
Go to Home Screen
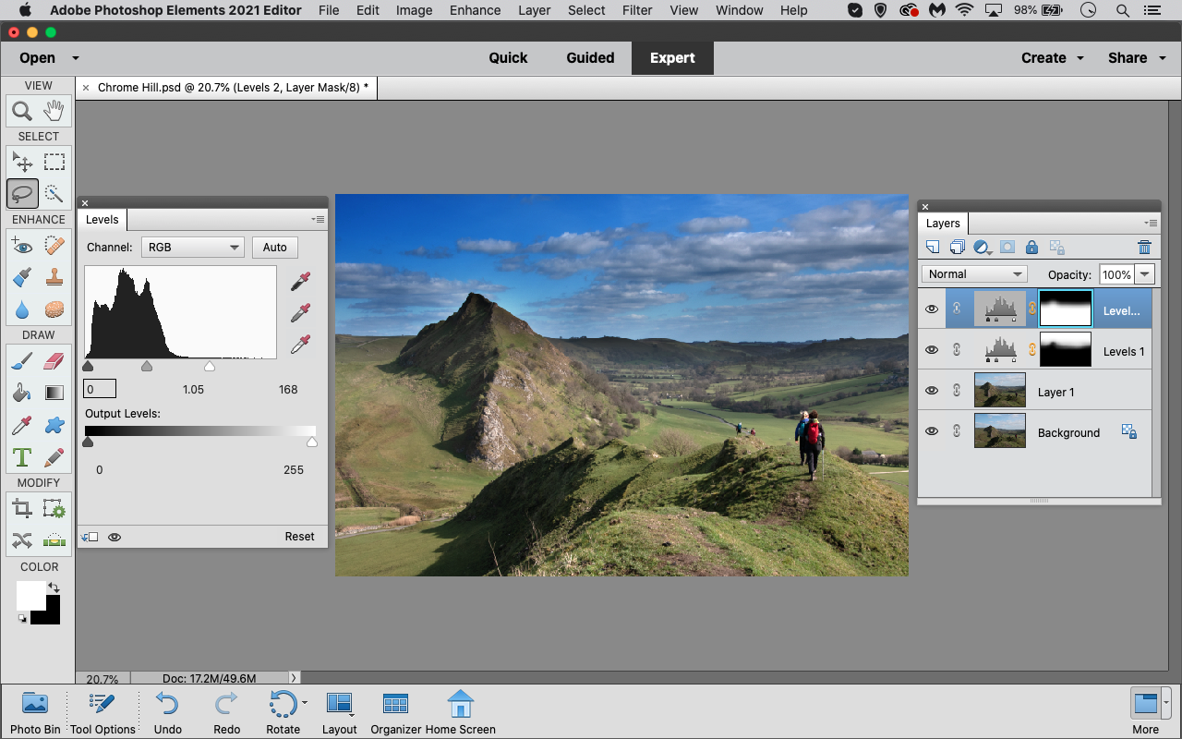460,712
